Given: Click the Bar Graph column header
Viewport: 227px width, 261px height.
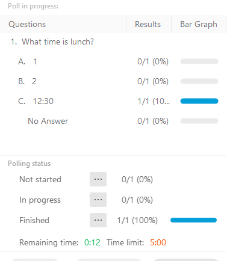Looking at the screenshot, I should [199, 24].
